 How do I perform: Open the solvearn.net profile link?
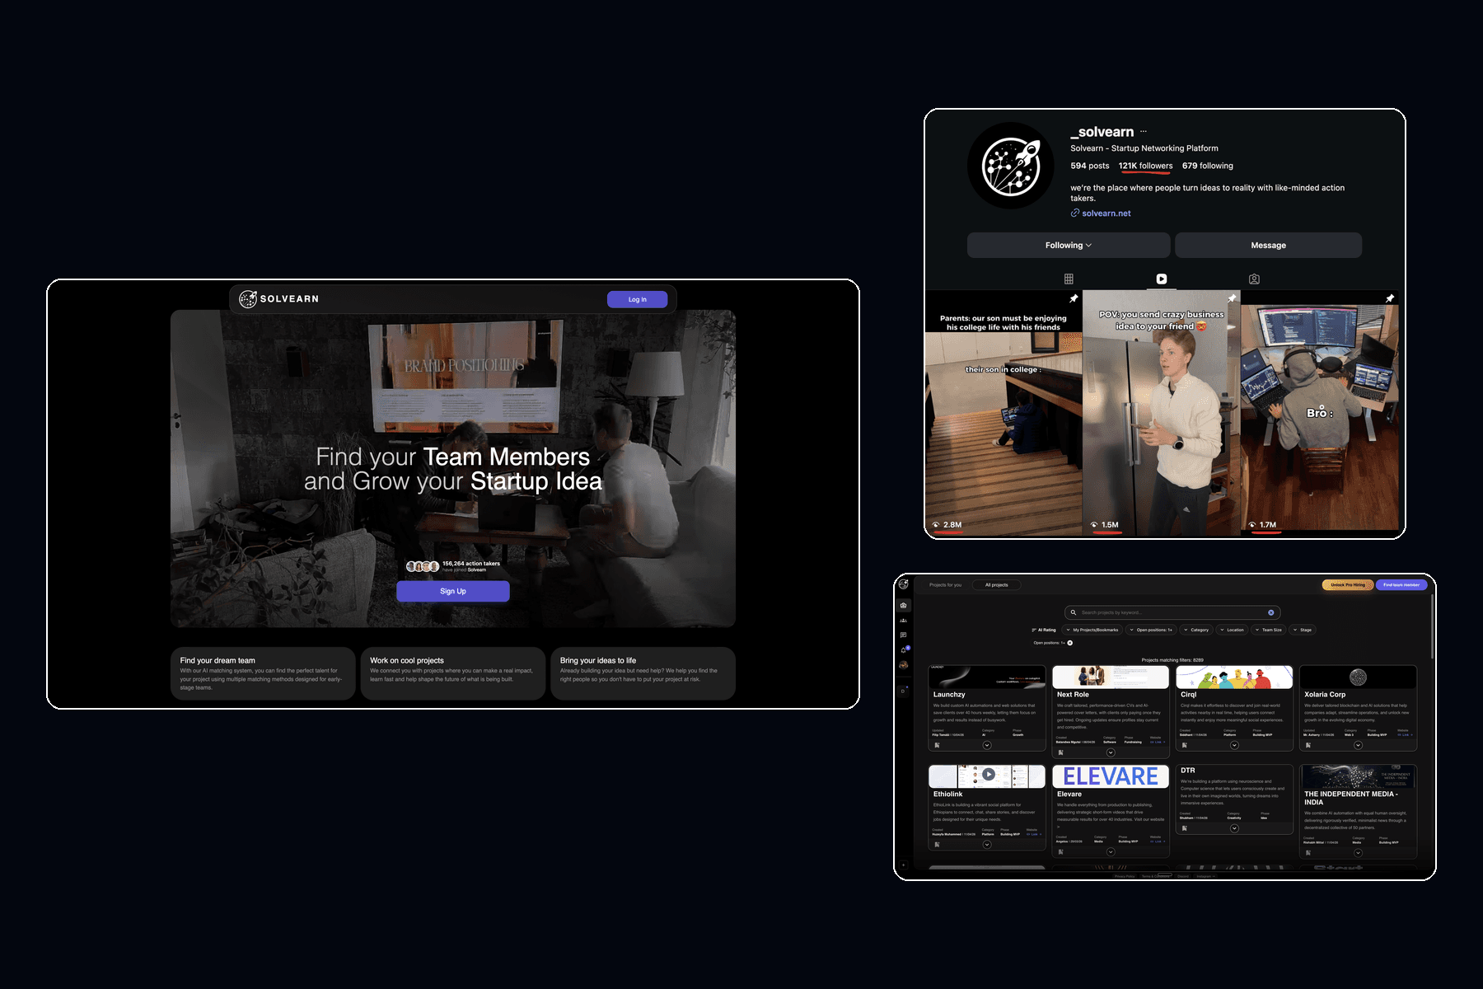(1101, 213)
